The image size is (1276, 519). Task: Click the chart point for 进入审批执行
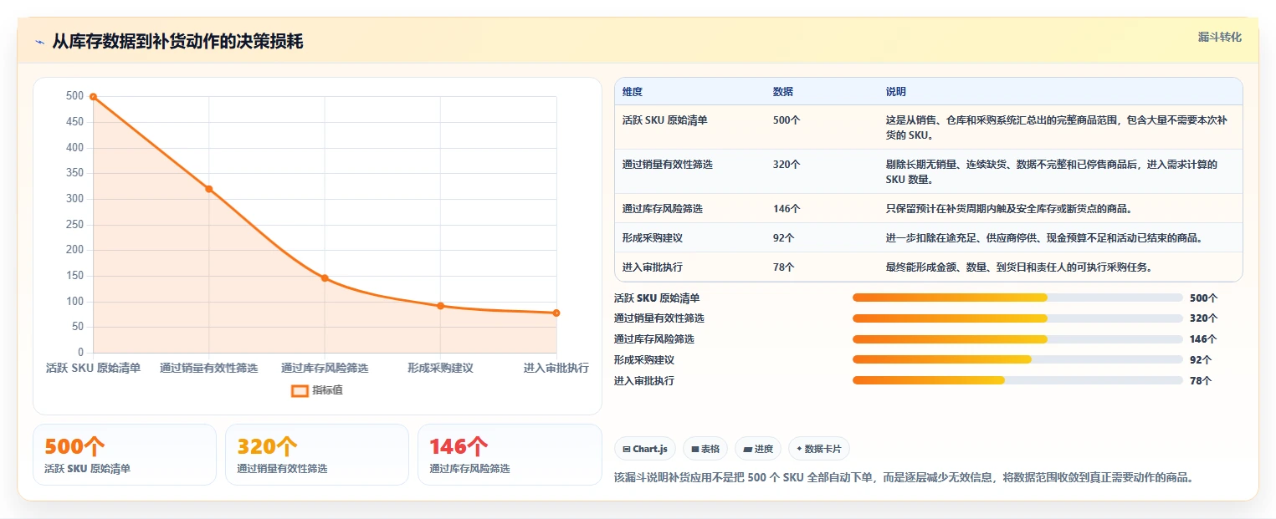click(556, 313)
